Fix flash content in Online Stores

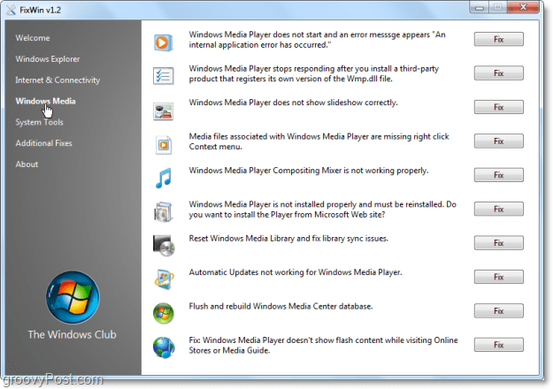(499, 345)
